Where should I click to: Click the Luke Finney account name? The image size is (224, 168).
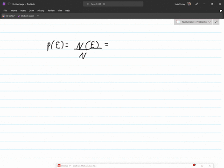tap(180, 4)
